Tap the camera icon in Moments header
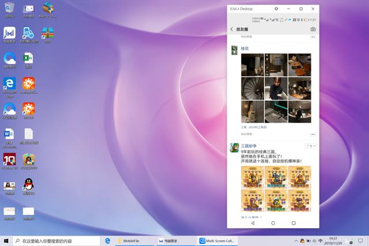This screenshot has height=246, width=369. 312,29
